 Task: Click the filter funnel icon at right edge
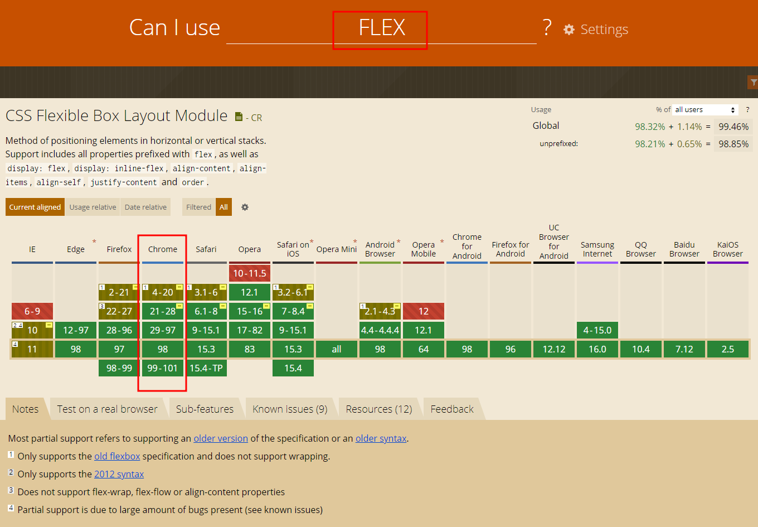click(753, 83)
